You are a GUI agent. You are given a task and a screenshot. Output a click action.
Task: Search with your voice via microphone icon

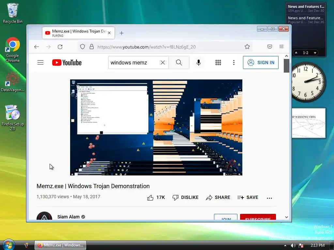point(199,62)
